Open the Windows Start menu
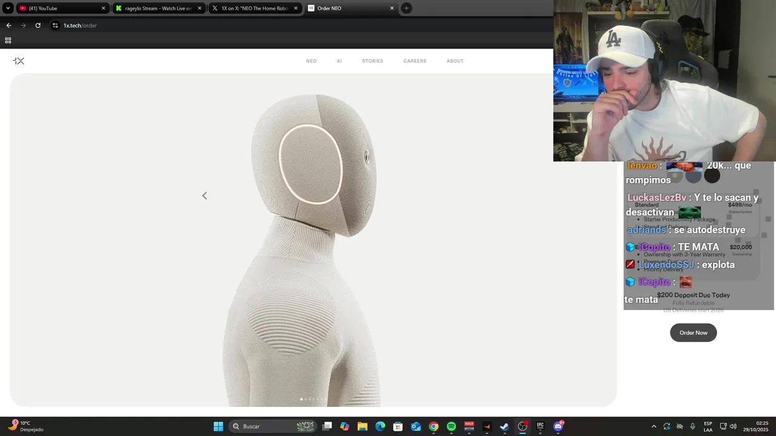 click(x=218, y=426)
